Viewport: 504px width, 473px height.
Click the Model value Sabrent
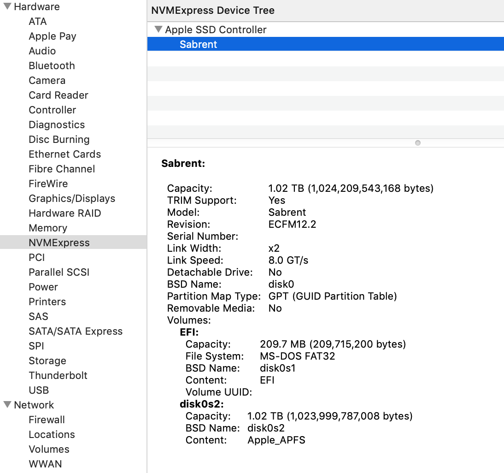[287, 212]
